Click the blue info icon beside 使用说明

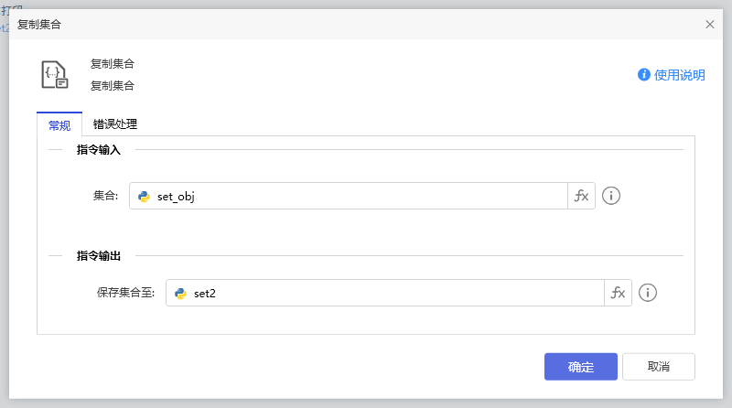(x=644, y=75)
